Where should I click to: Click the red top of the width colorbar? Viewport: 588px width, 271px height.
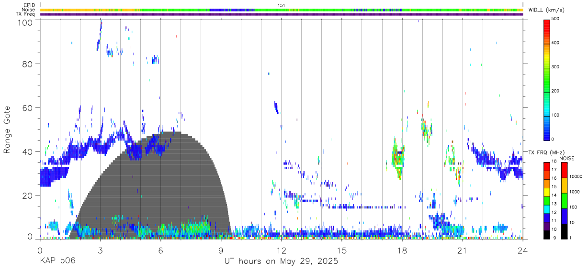click(547, 25)
